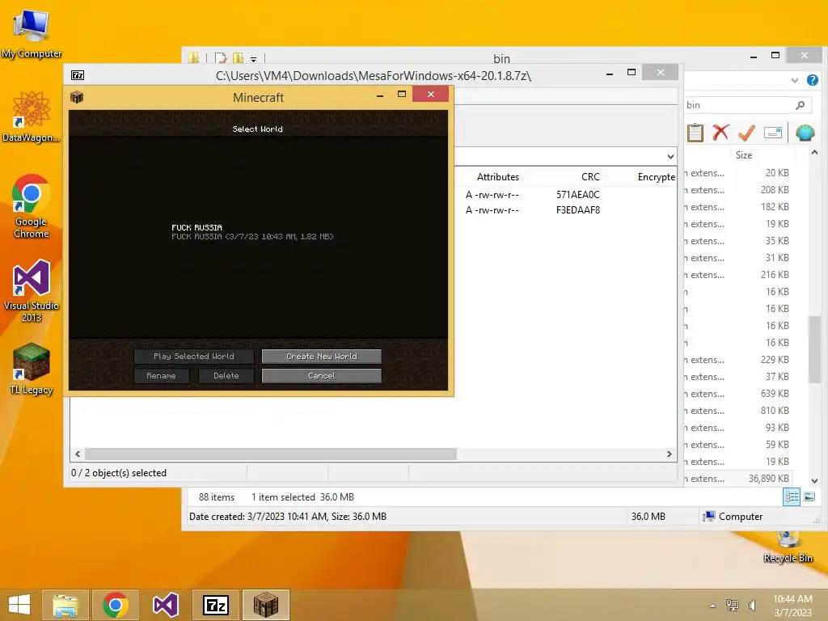Sort 7-Zip list by CRC column
Viewport: 828px width, 621px height.
tap(590, 177)
